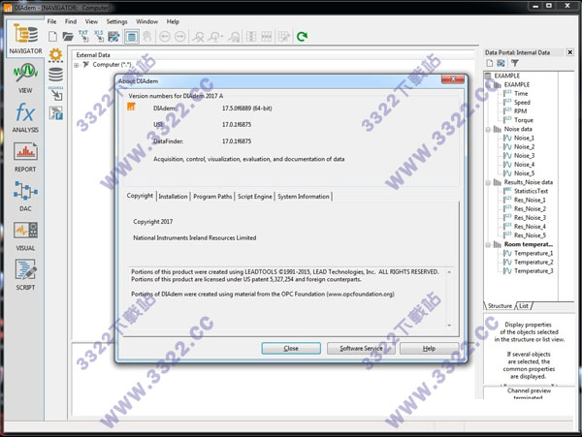Switch to the Script Engine tab
Viewport: 582px width, 437px height.
point(254,197)
